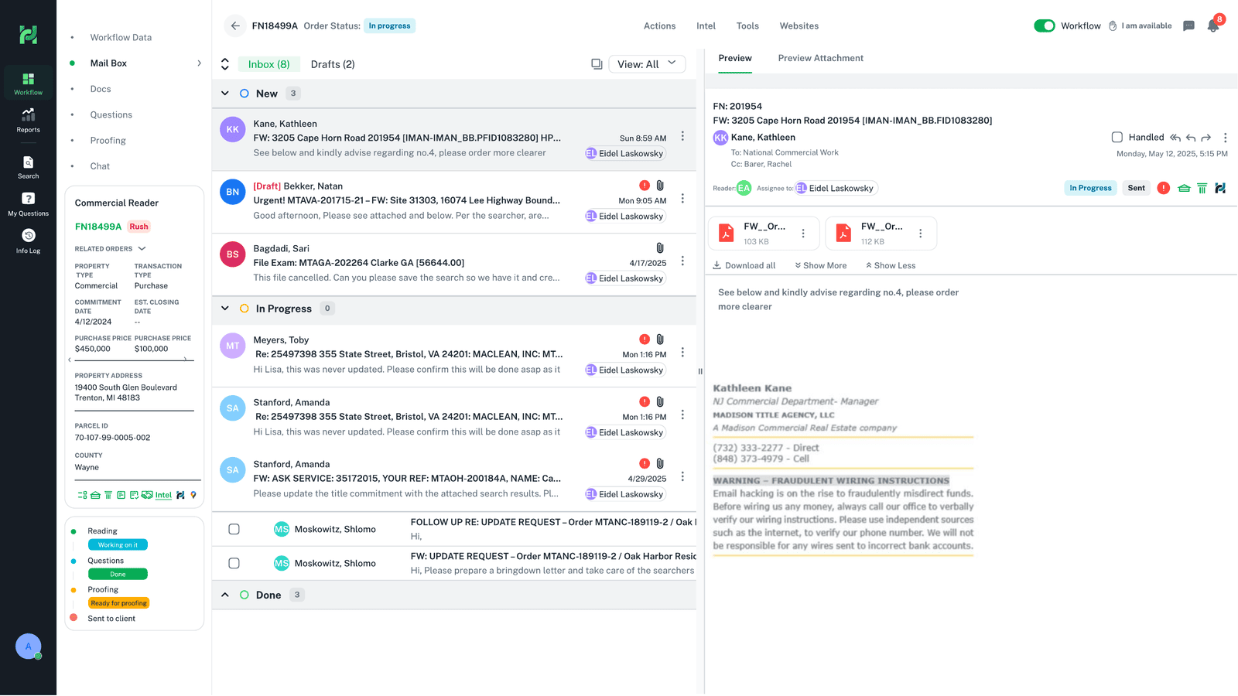Open Search from the left sidebar
The width and height of the screenshot is (1238, 696).
28,167
